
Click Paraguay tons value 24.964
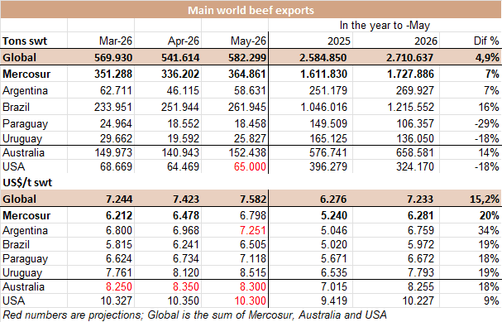click(x=116, y=123)
